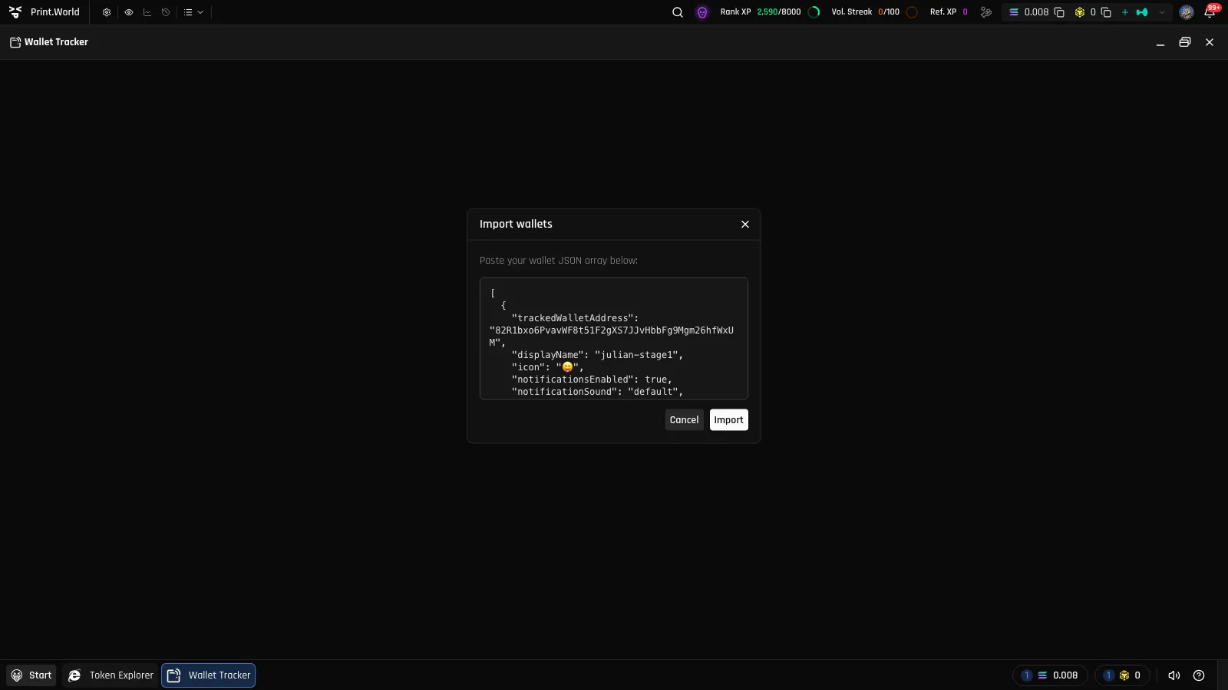Click the green Rank XP progress ring
Screen dimensions: 1228x690
coord(814,12)
